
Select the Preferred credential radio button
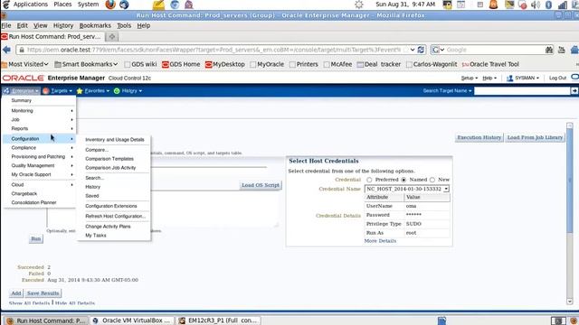point(369,180)
